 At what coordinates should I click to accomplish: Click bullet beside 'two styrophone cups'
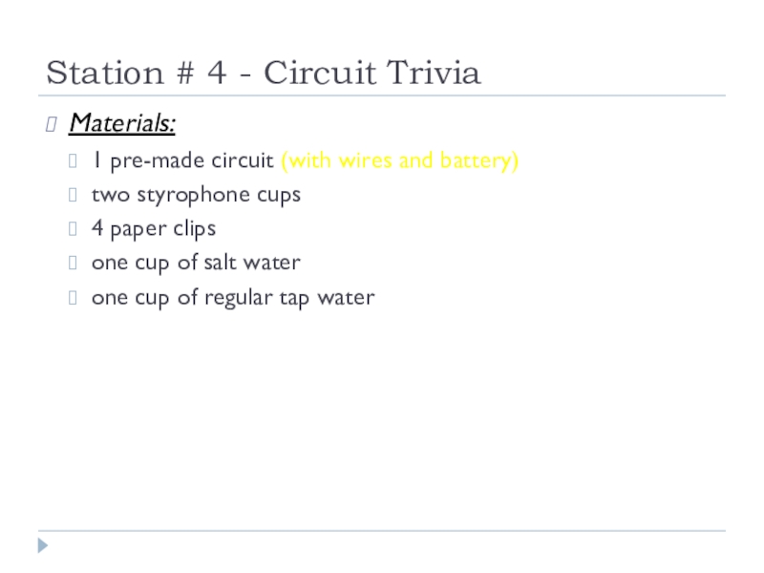[x=74, y=195]
